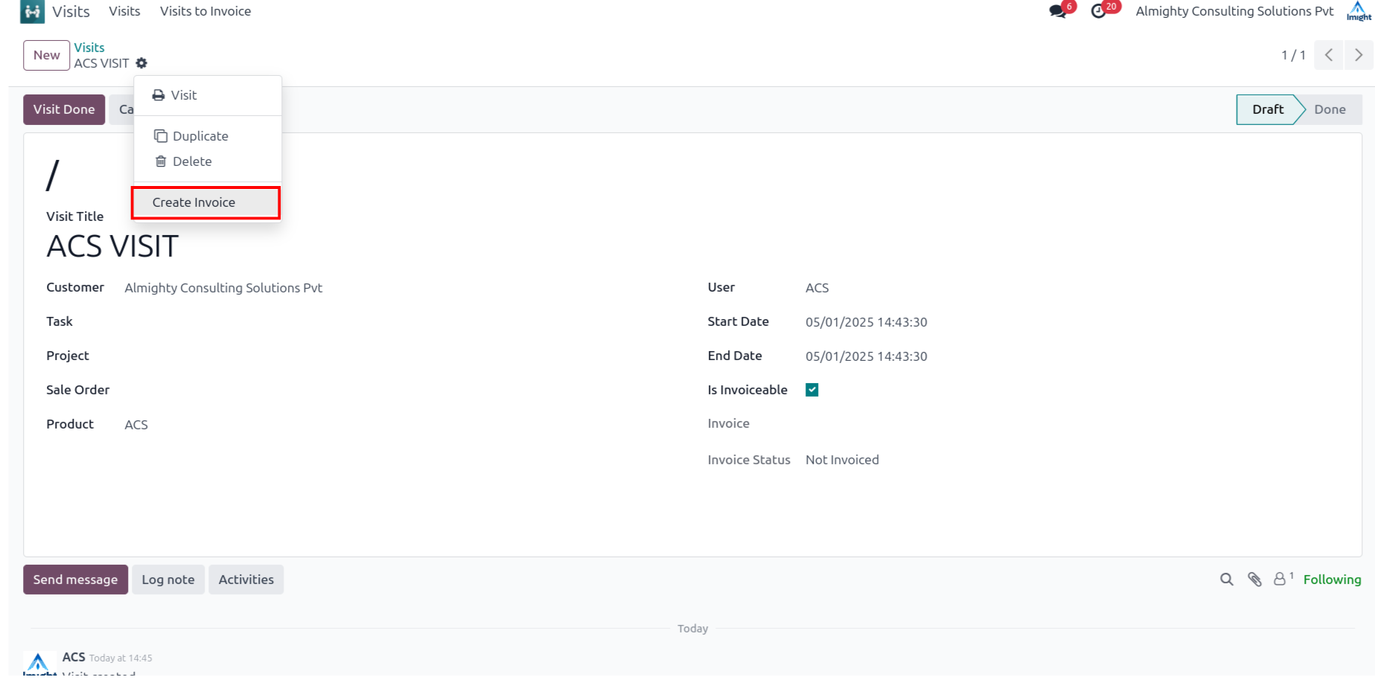
Task: Click the Visits breadcrumb link
Action: 89,48
